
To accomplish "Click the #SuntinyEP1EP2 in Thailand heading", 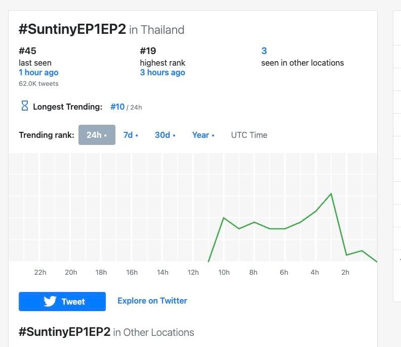I will (102, 29).
